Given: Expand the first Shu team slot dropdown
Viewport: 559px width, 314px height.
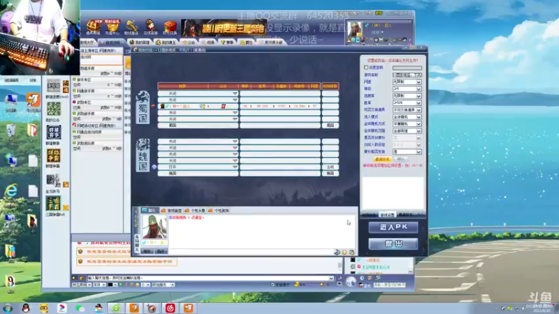Looking at the screenshot, I should [x=235, y=94].
